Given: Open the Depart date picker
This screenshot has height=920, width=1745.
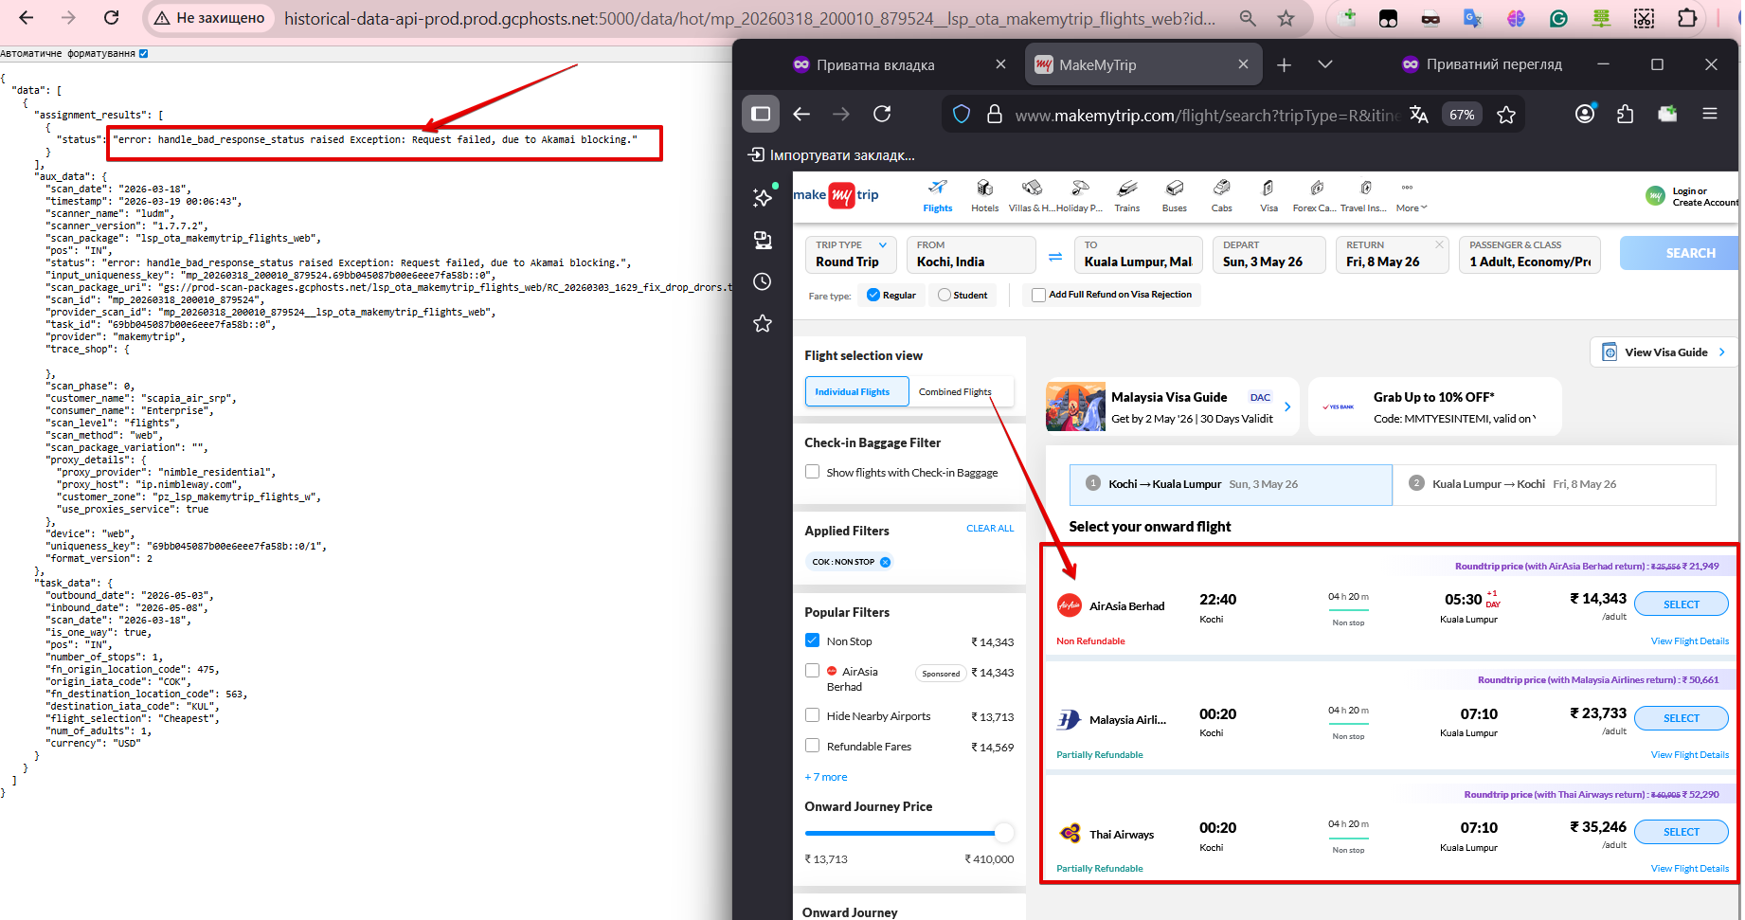Looking at the screenshot, I should pos(1271,254).
